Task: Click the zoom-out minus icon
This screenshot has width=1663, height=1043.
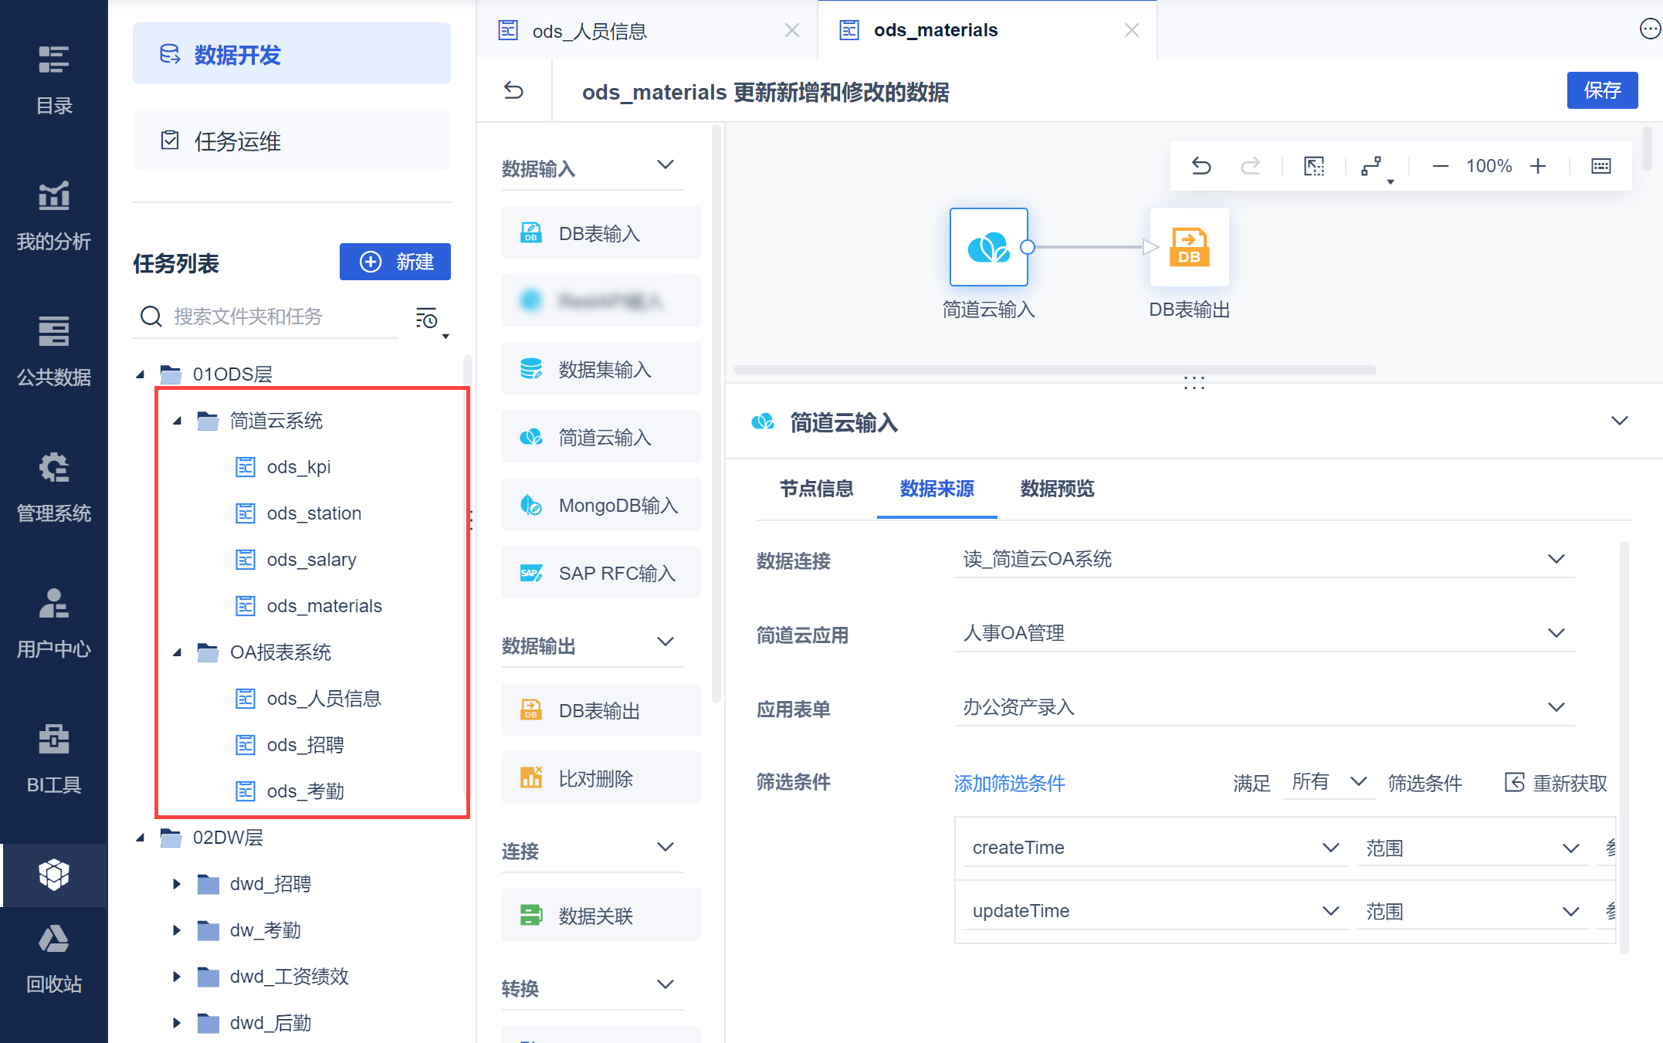Action: tap(1440, 166)
